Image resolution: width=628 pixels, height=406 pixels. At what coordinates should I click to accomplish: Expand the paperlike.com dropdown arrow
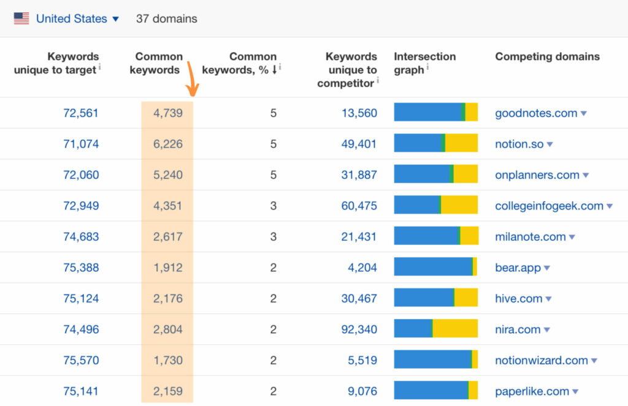pyautogui.click(x=575, y=391)
